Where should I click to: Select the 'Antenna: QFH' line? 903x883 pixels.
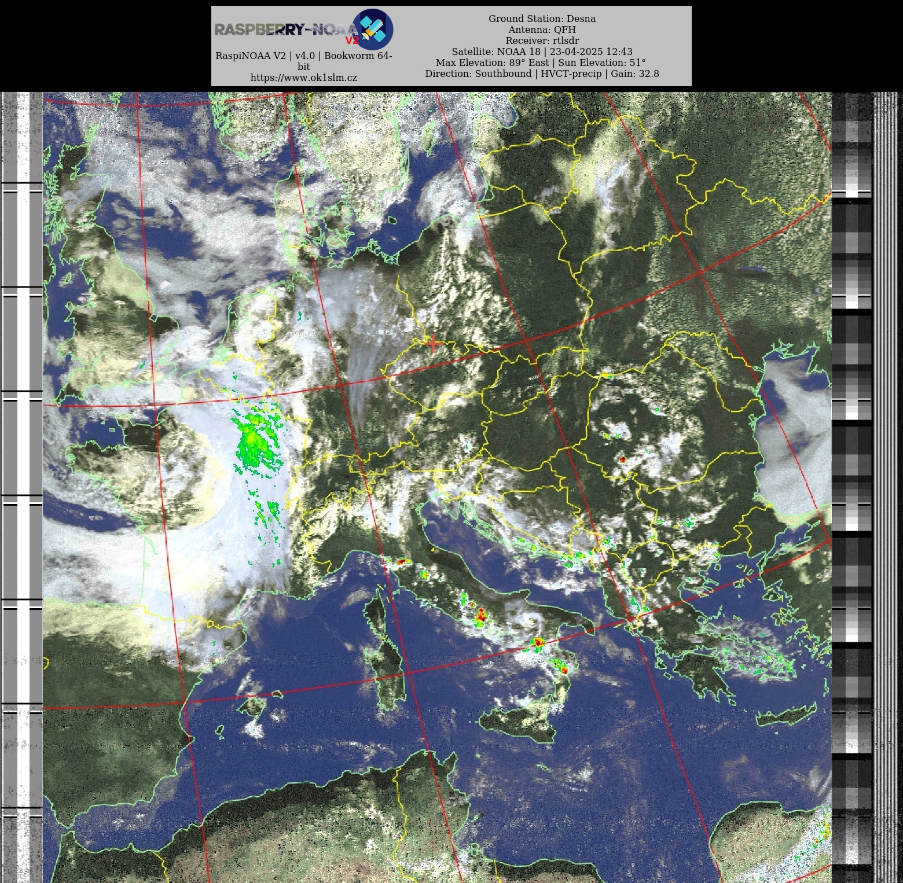click(x=542, y=30)
